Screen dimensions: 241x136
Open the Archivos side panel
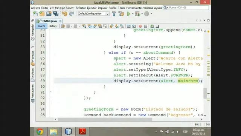pyautogui.click(x=33, y=75)
